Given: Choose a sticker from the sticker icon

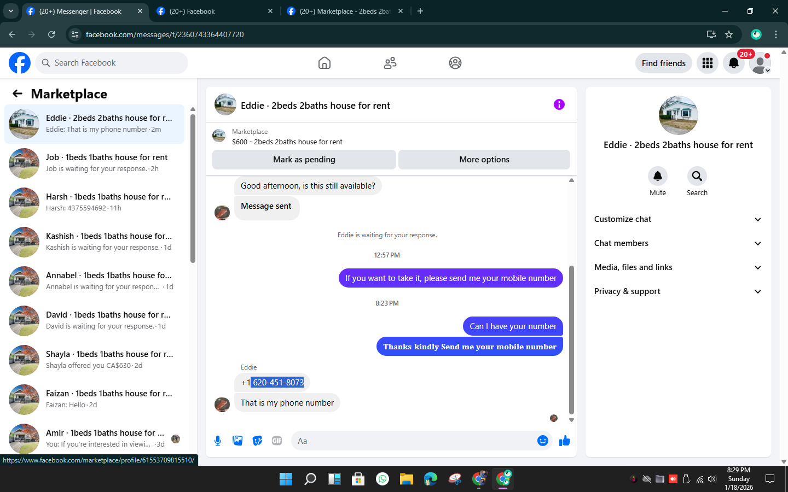Looking at the screenshot, I should point(257,441).
